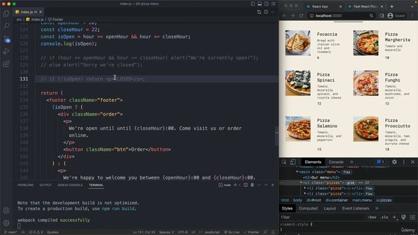This screenshot has width=418, height=235.
Task: Switch to the Debug Console tab
Action: 70,185
